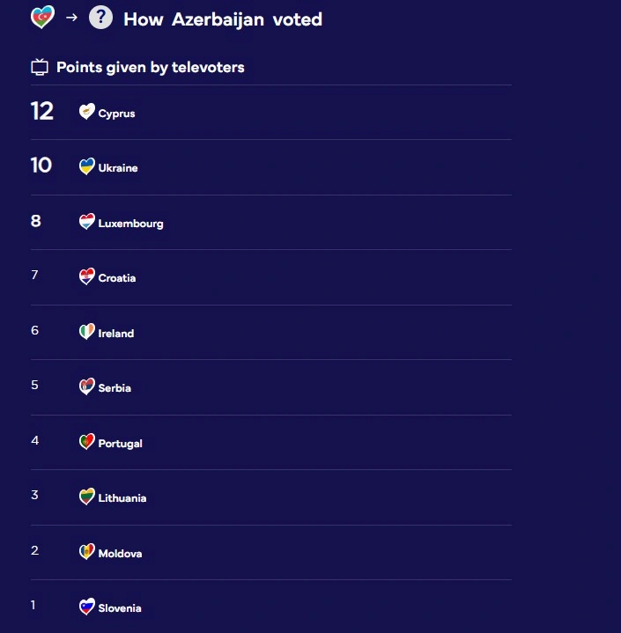This screenshot has height=633, width=621.
Task: Click the Slovenia heart flag icon
Action: coord(86,607)
